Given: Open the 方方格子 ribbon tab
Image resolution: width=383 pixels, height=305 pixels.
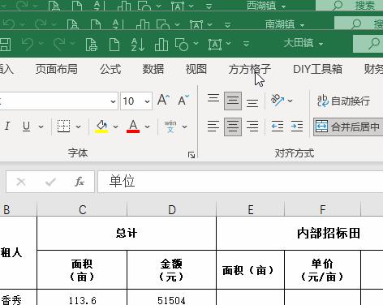Looking at the screenshot, I should click(249, 69).
